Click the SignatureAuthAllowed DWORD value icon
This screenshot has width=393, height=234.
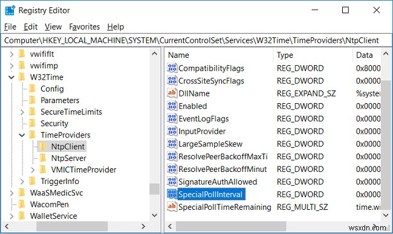coord(172,182)
